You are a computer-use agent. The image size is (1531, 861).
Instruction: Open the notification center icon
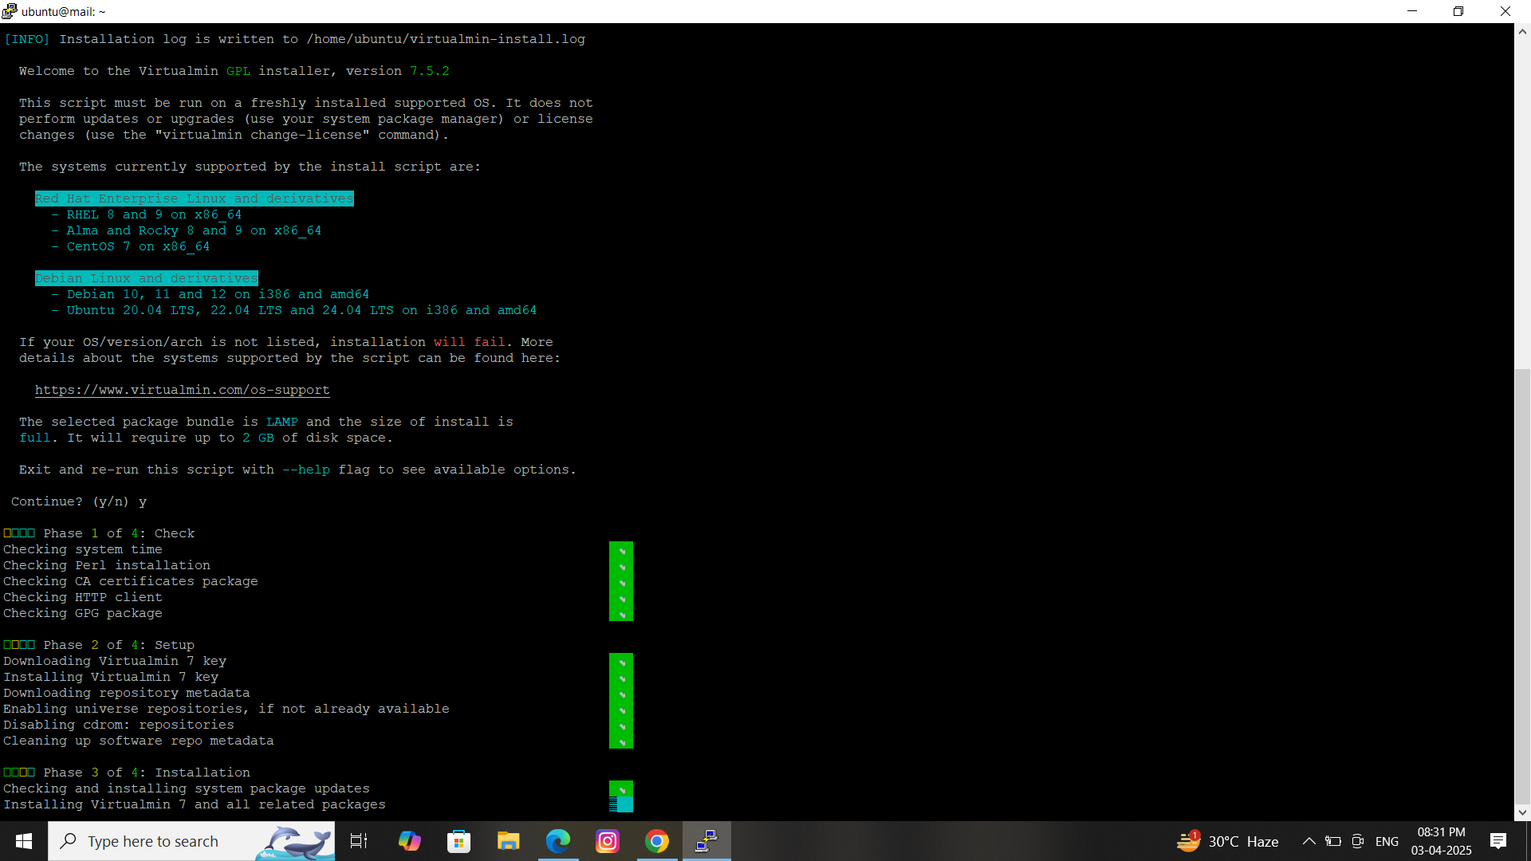tap(1498, 841)
